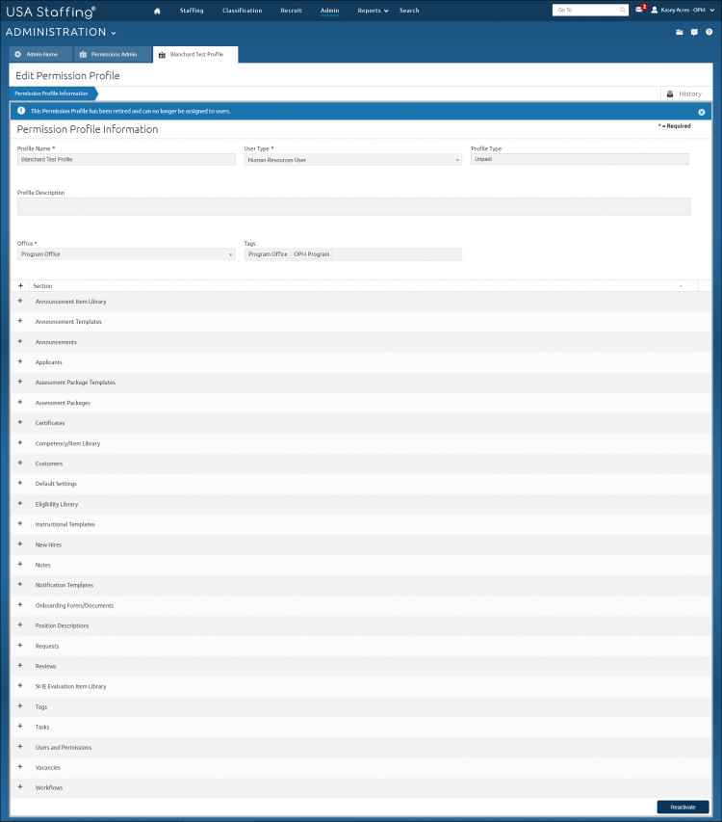Click the History printer icon
722x822 pixels.
coord(670,93)
